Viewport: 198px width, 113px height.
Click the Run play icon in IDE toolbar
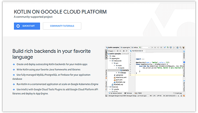[152, 47]
